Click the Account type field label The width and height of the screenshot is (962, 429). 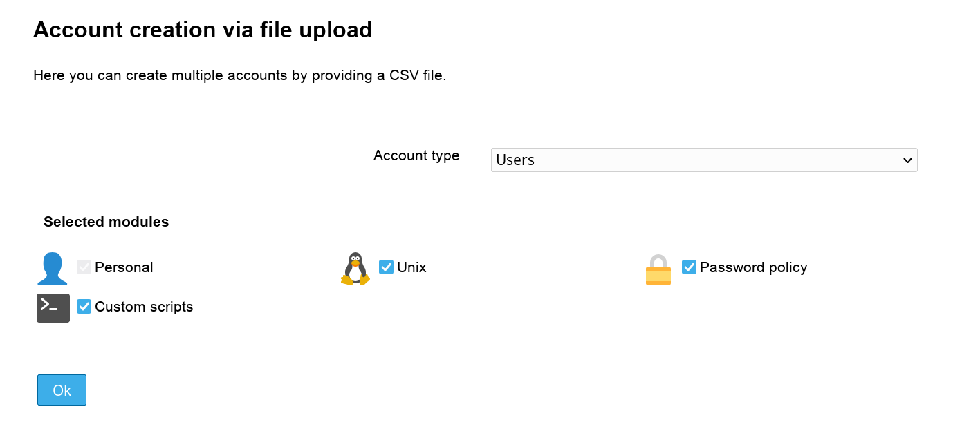tap(416, 155)
